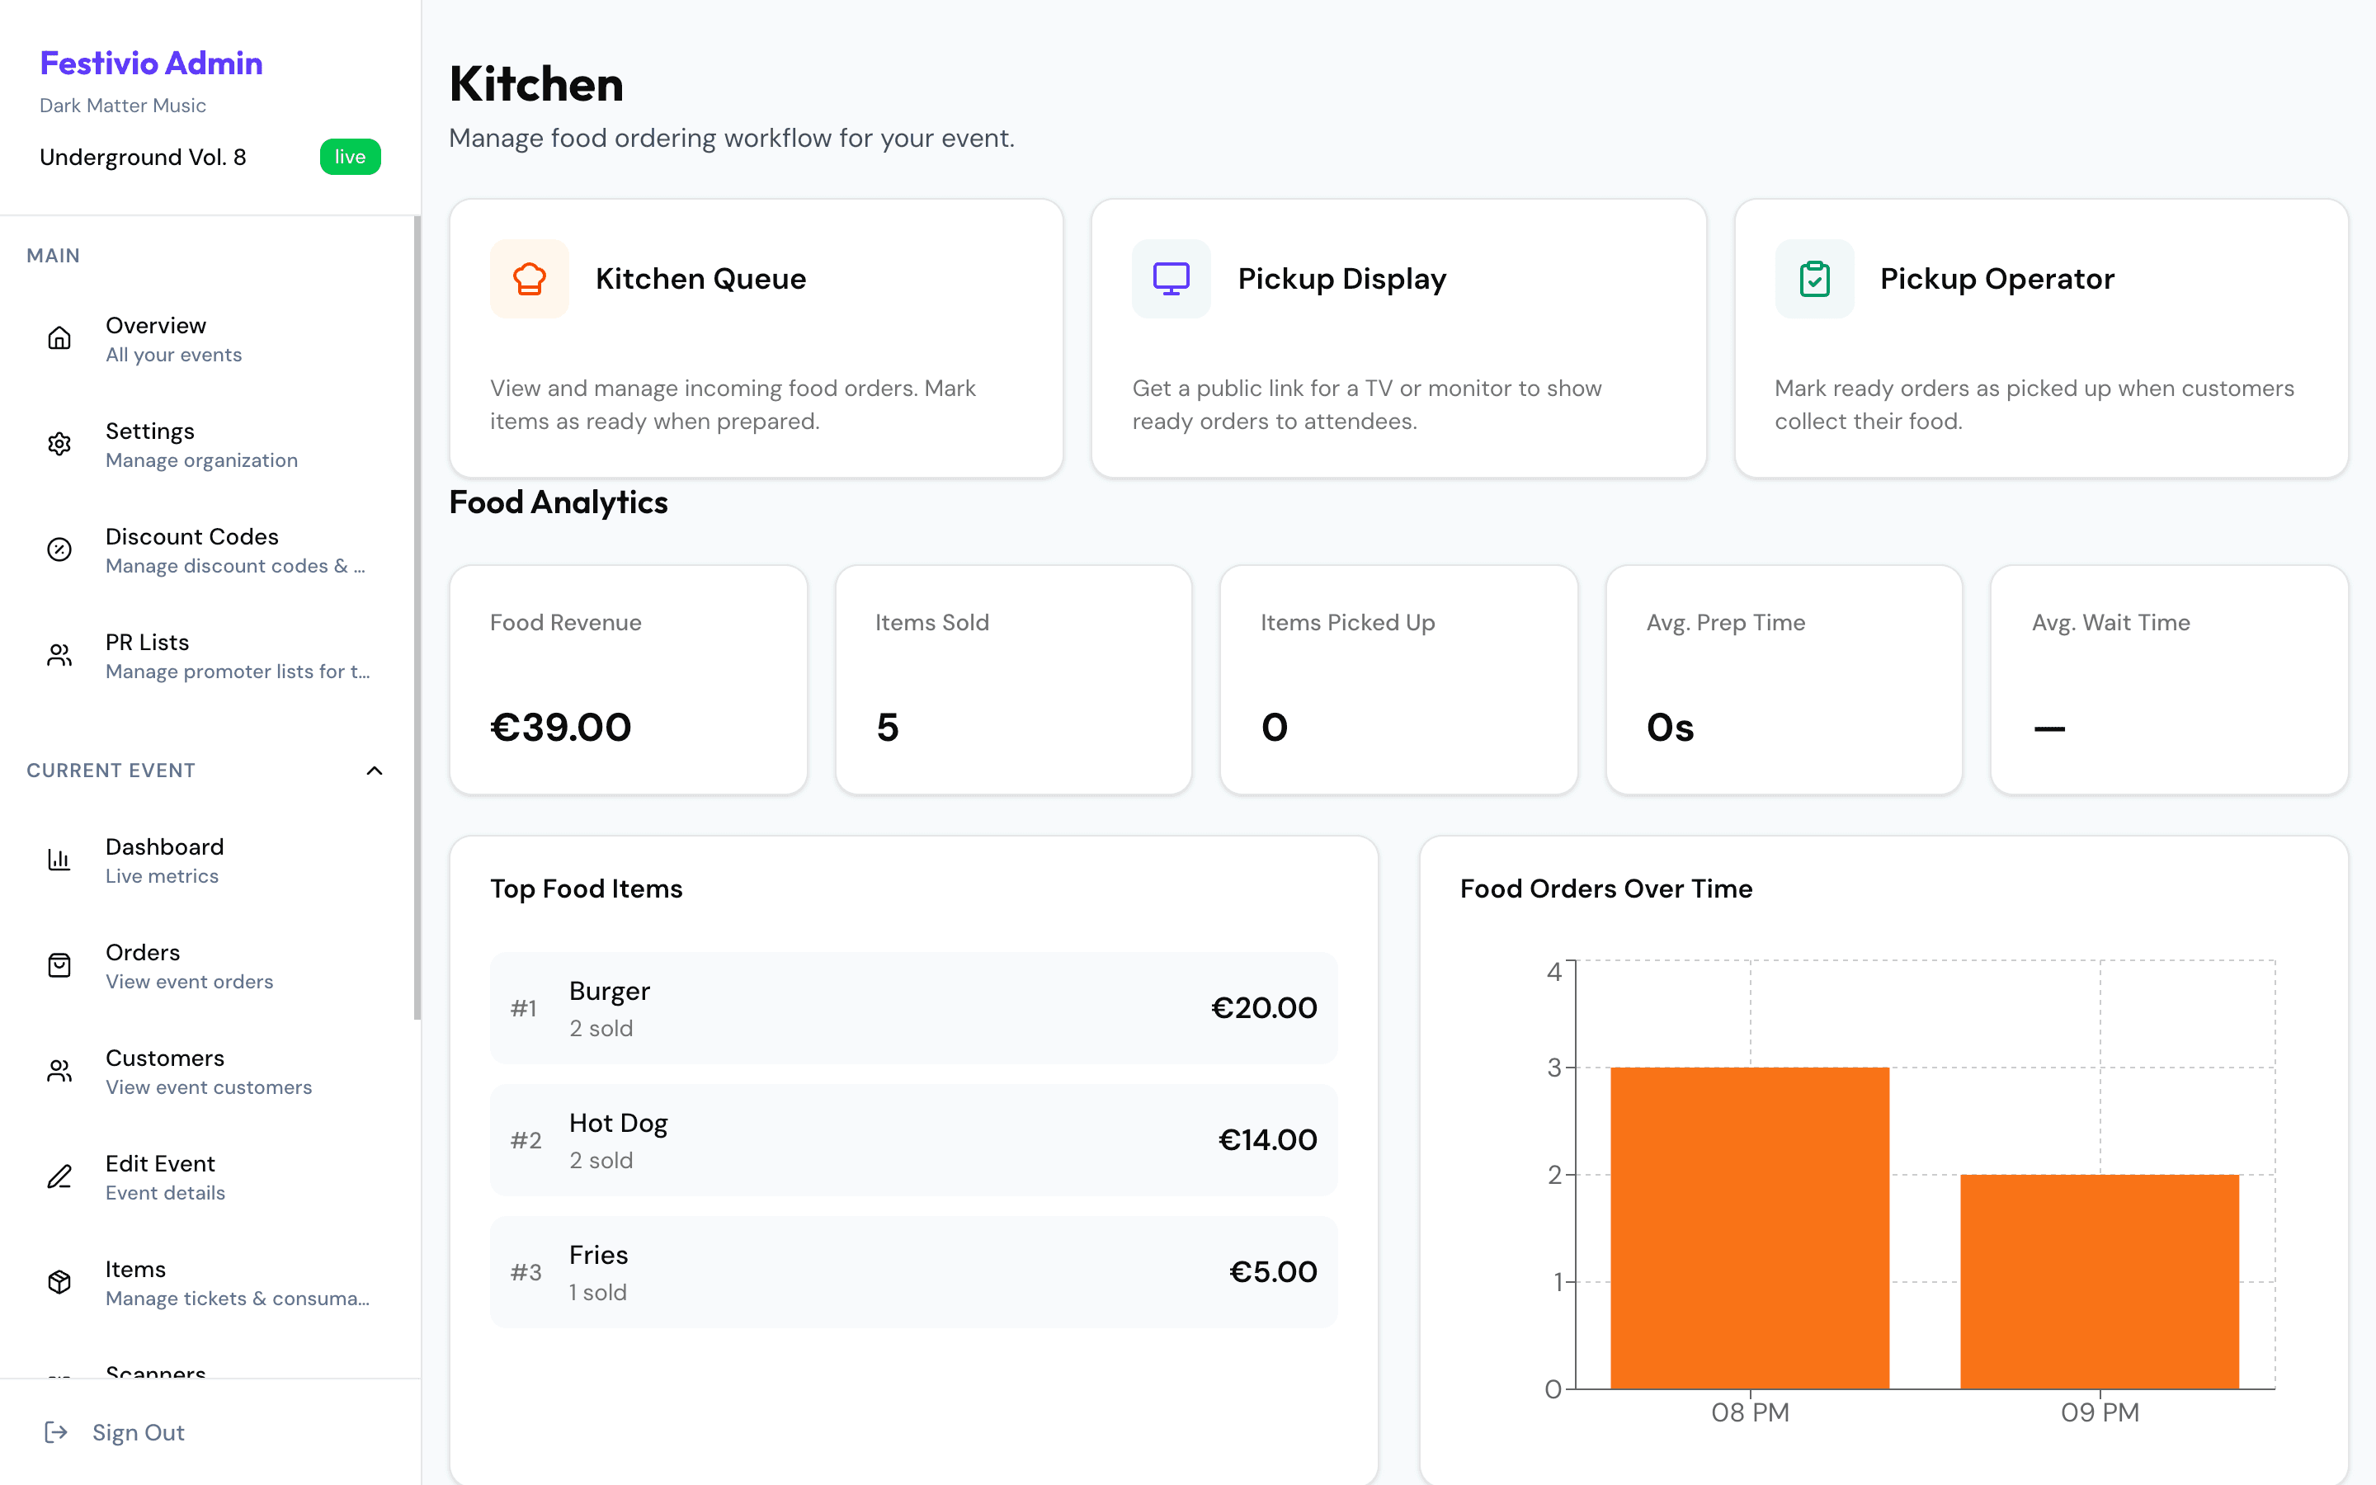Viewport: 2376px width, 1485px height.
Task: Click the Sign Out link
Action: [x=138, y=1432]
